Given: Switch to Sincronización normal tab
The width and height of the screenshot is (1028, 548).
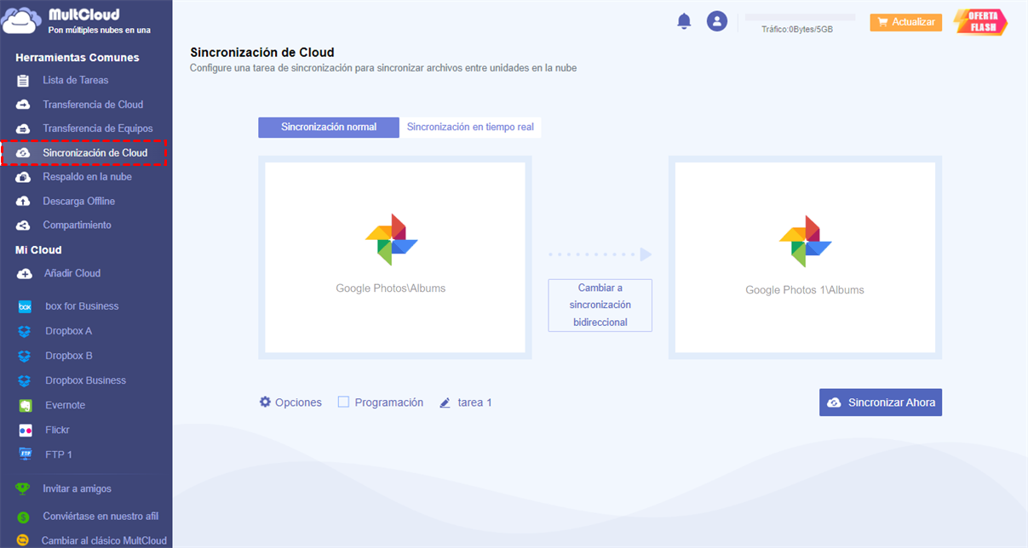Looking at the screenshot, I should click(329, 127).
